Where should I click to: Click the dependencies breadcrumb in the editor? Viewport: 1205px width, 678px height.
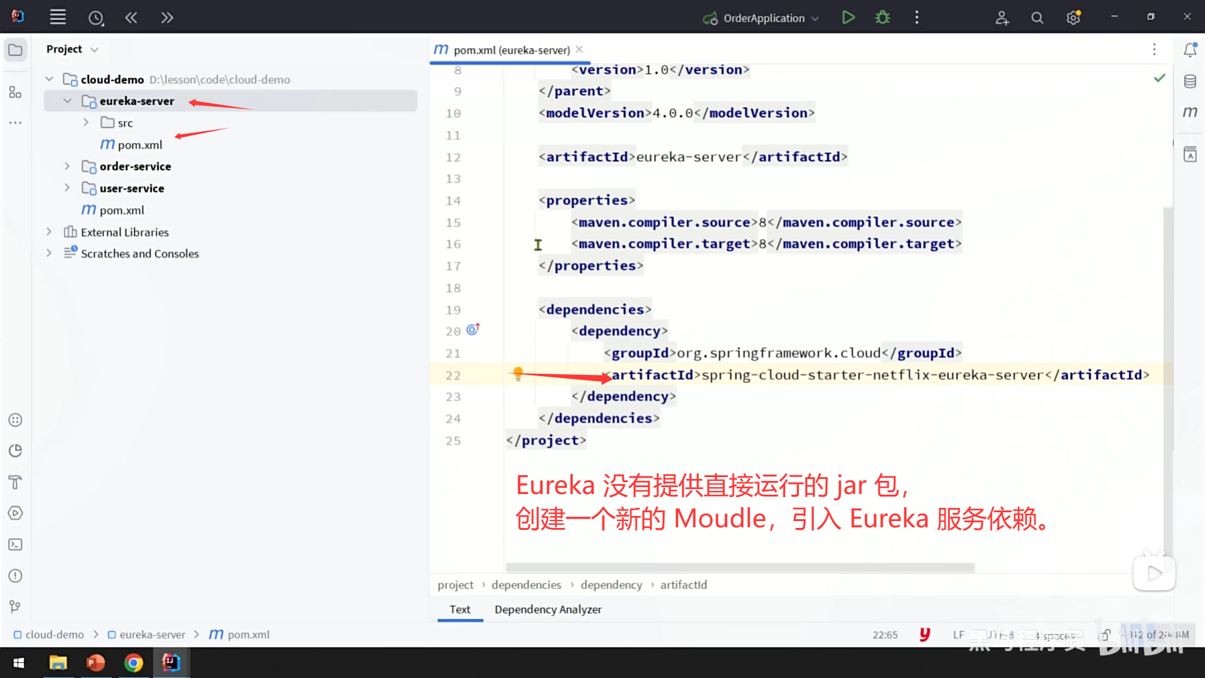click(526, 584)
